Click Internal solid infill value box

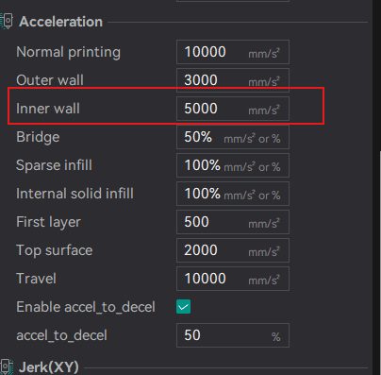(233, 194)
